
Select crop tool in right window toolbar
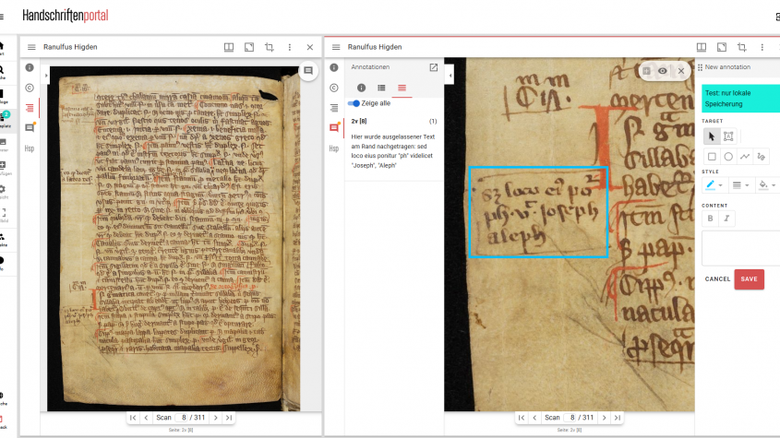[x=742, y=47]
